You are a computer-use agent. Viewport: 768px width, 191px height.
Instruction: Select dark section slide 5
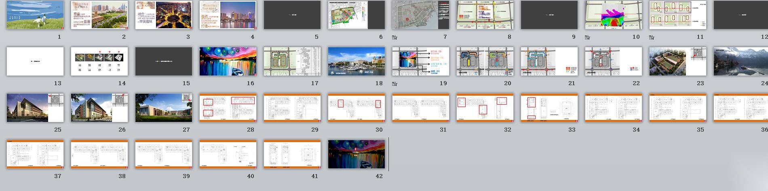click(292, 15)
